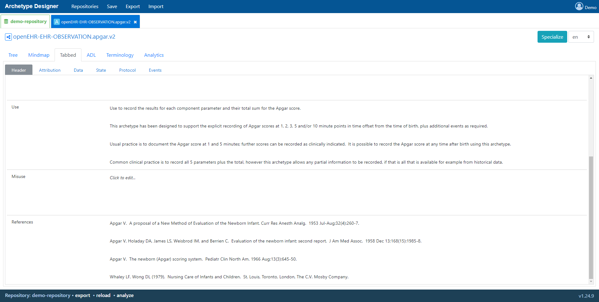Open the Export menu
599x302 pixels.
133,7
